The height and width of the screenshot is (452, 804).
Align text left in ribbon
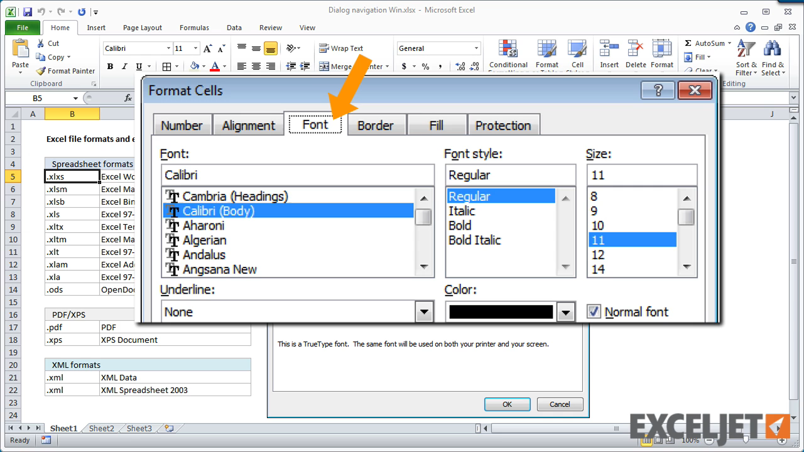point(242,67)
